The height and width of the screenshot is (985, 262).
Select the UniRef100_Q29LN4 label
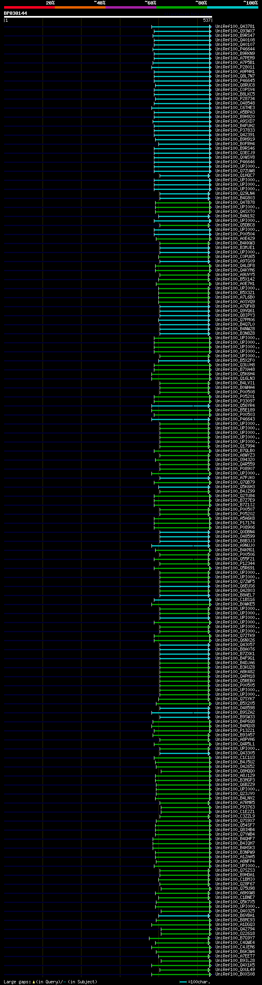click(x=235, y=194)
